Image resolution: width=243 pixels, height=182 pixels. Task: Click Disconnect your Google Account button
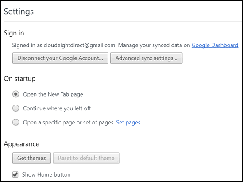(60, 58)
